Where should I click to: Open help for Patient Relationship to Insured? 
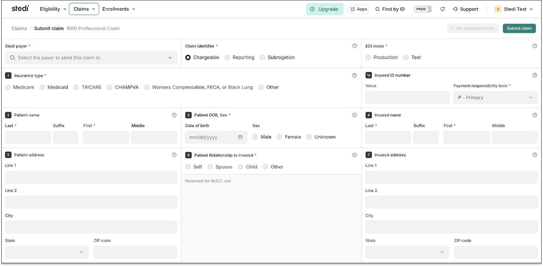[x=355, y=155]
